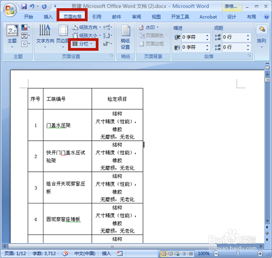Open 页面边框 page borders
The width and height of the screenshot is (272, 258).
click(151, 44)
